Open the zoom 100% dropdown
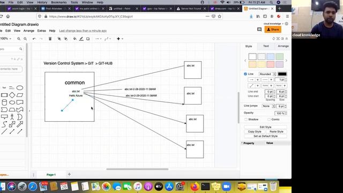Screen dimensions: 343x193 point(6,39)
